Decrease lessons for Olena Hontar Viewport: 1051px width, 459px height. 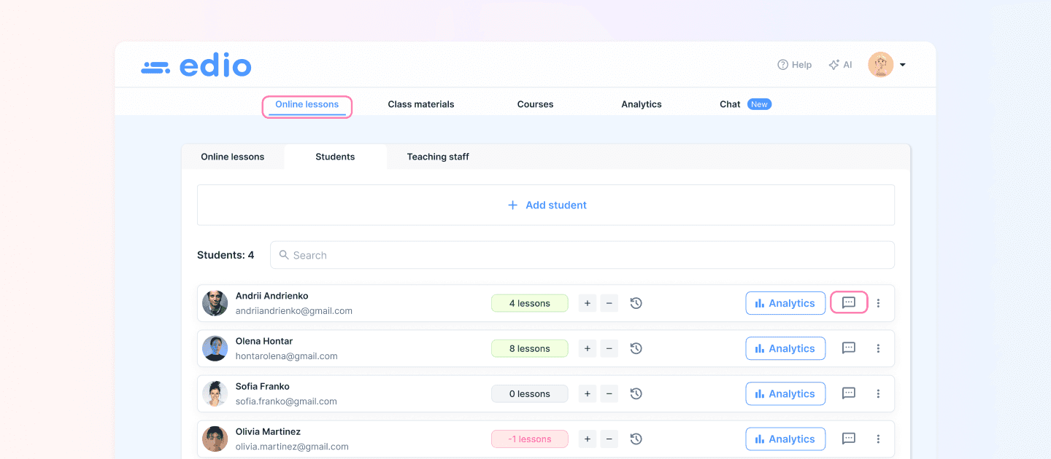point(609,348)
